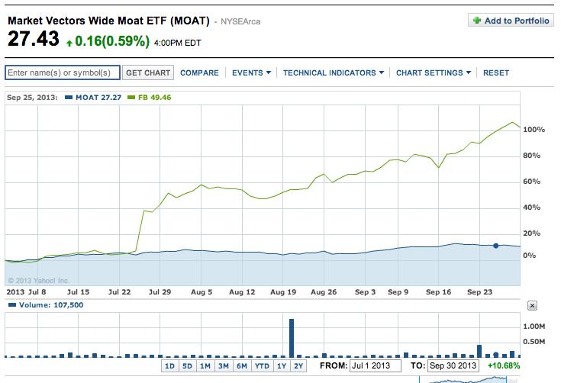Select the 5D time range

point(187,366)
